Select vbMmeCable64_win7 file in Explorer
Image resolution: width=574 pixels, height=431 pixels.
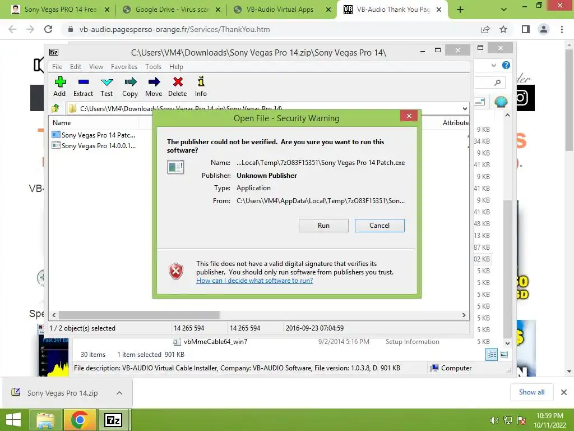(x=216, y=342)
